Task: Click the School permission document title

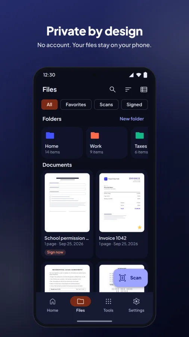Action: coord(66,238)
